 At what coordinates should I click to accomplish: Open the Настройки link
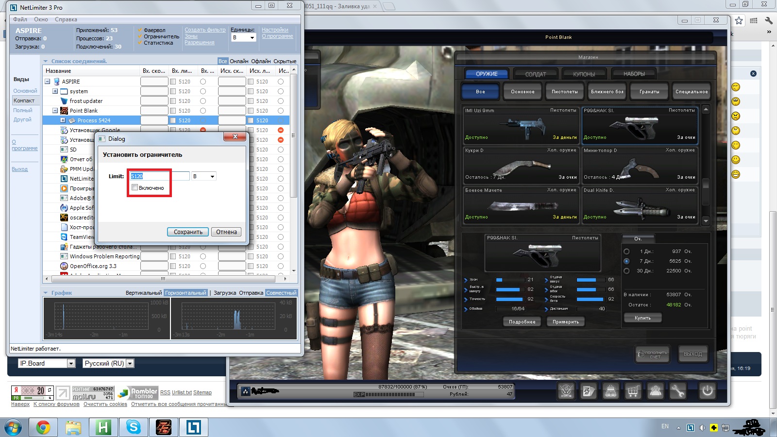click(275, 30)
